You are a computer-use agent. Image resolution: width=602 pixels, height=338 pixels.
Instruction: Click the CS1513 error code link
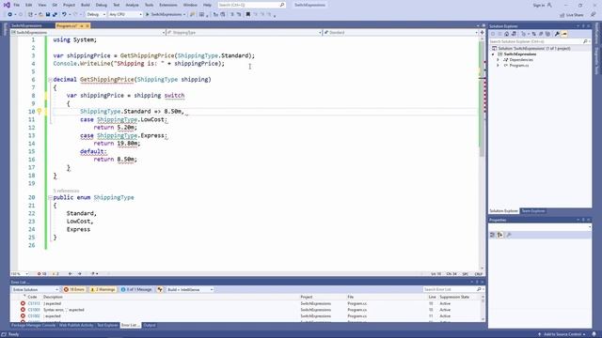click(x=34, y=303)
